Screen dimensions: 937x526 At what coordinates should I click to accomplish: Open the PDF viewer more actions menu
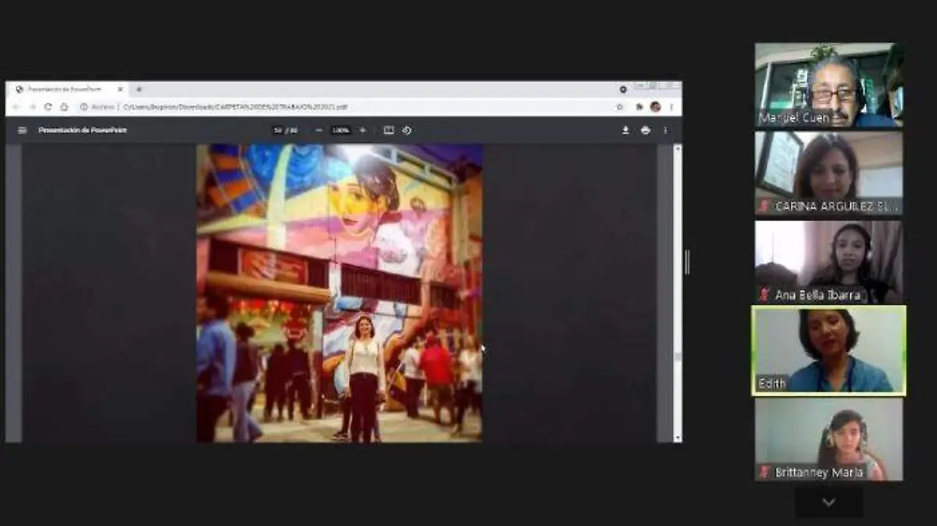665,131
